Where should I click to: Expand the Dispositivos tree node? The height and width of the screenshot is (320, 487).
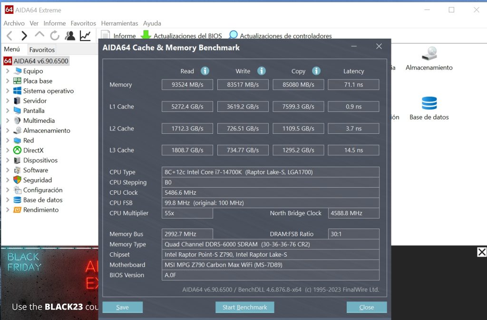(8, 160)
